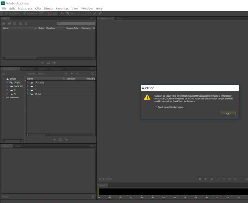Play preview in Media Browser panel
The height and width of the screenshot is (203, 248).
click(55, 139)
